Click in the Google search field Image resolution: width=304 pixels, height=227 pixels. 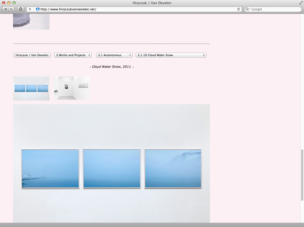[274, 9]
